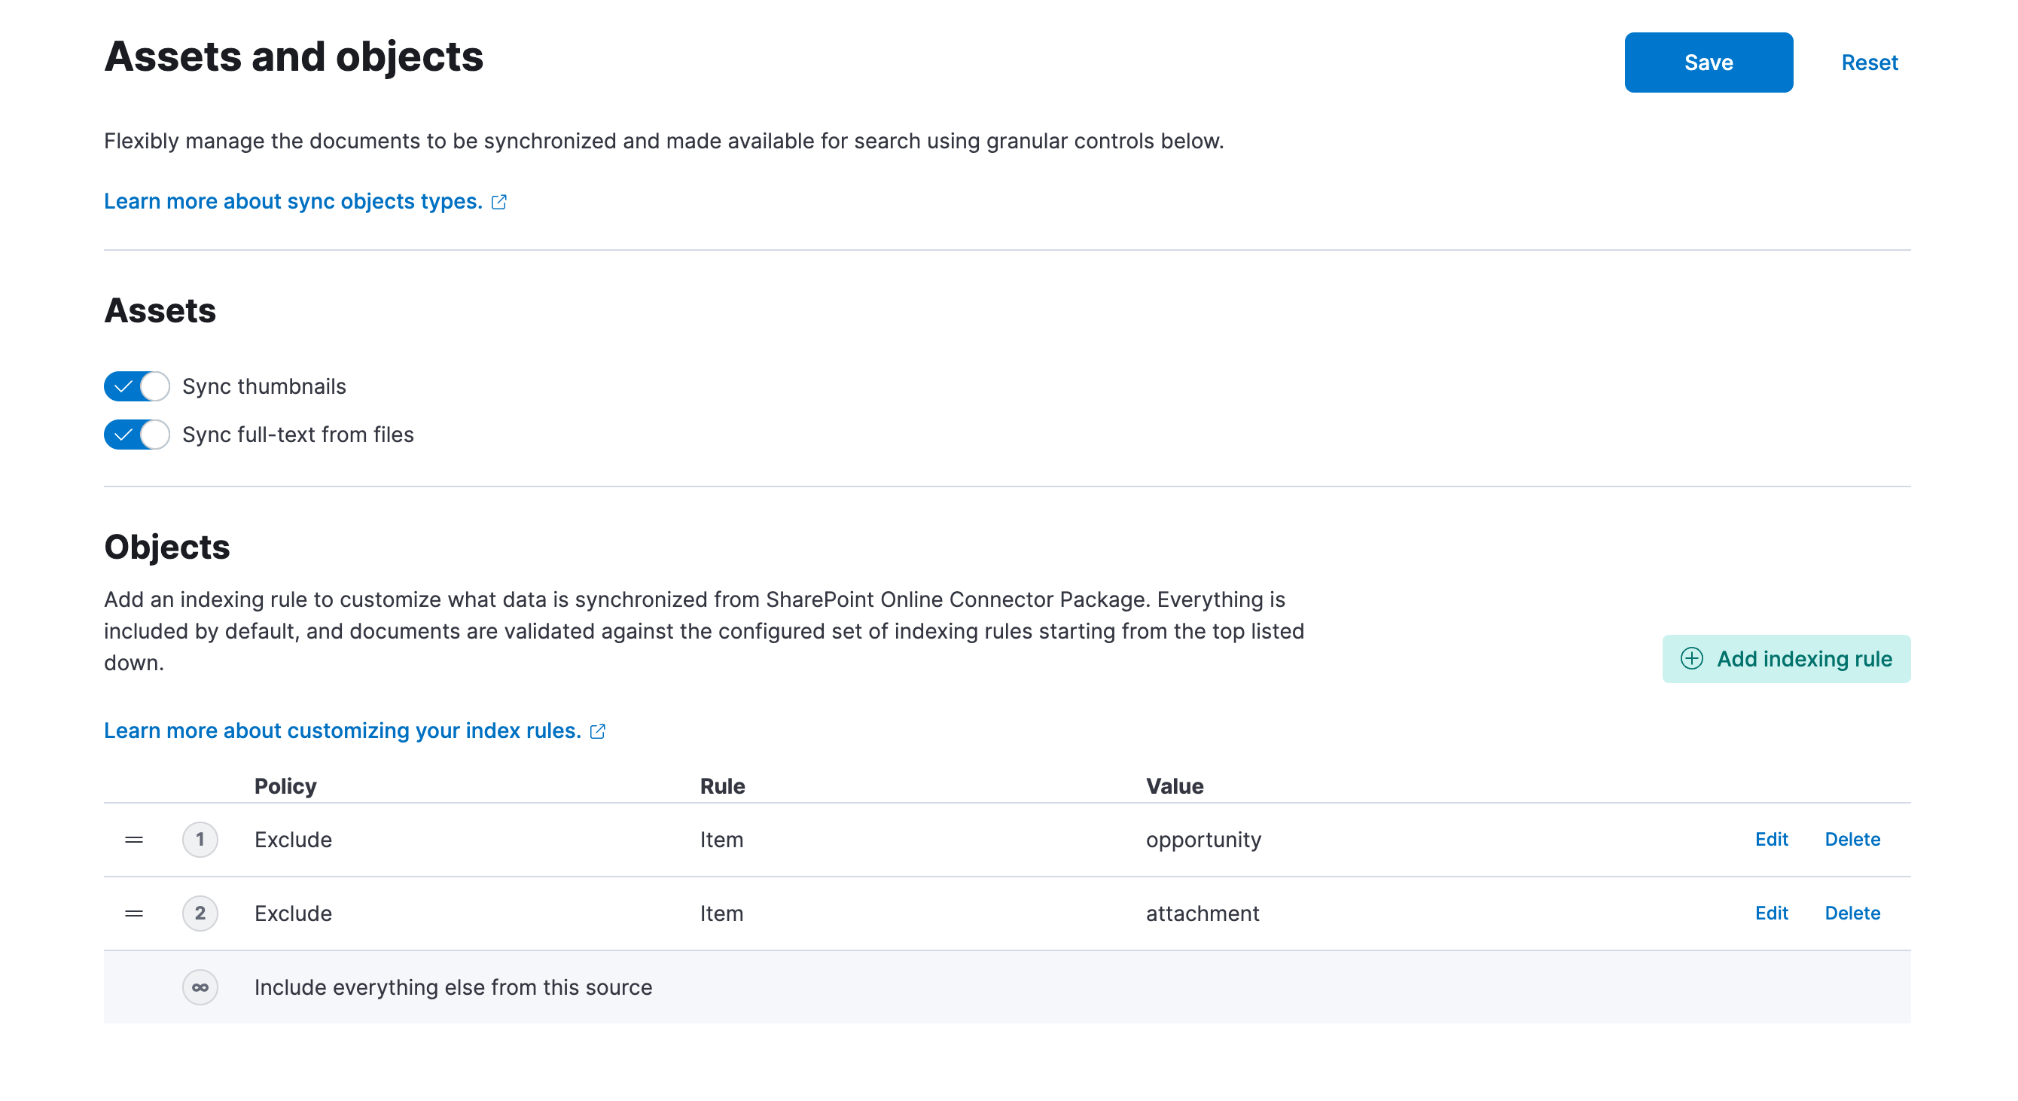The image size is (2018, 1101).
Task: Click the Reset link
Action: tap(1870, 62)
